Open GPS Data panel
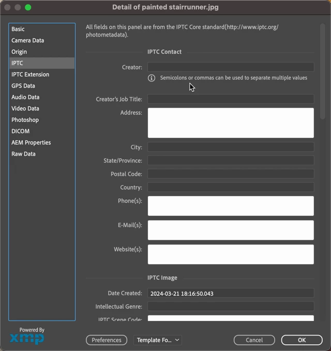331x351 pixels. point(42,86)
